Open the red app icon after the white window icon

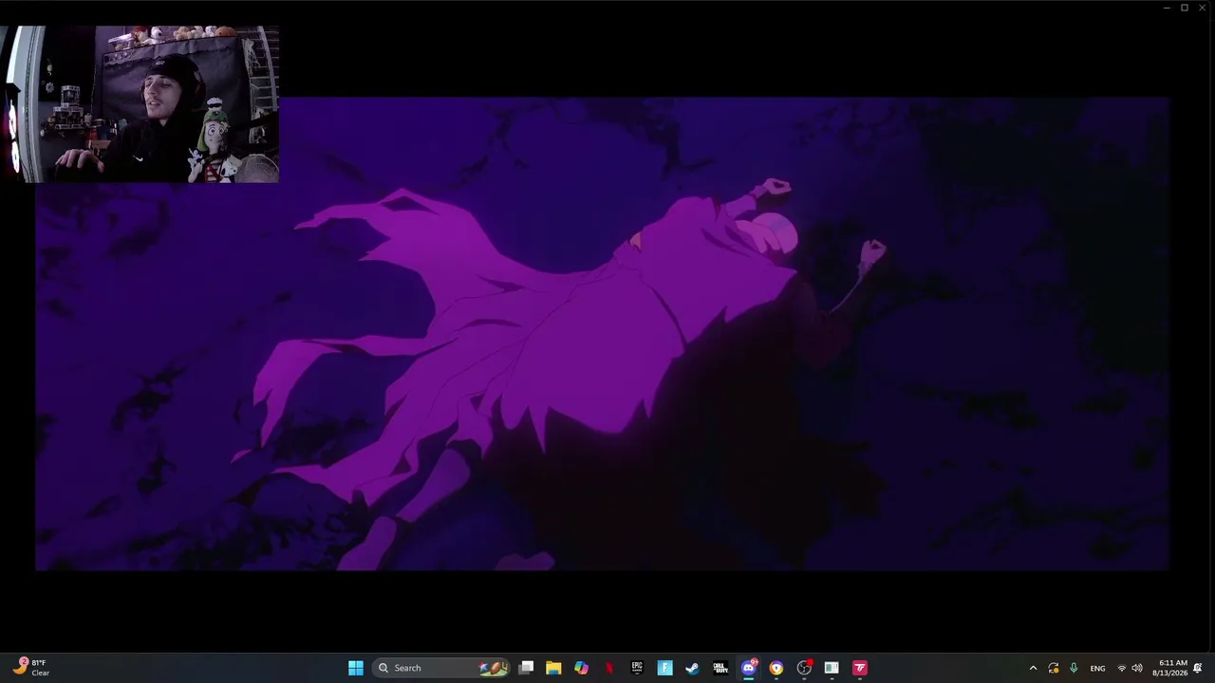[x=860, y=668]
